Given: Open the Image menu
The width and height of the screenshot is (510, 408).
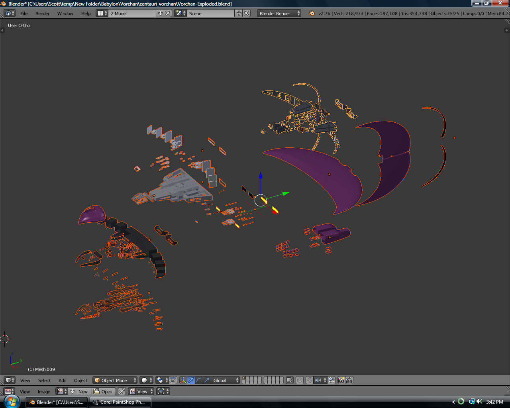Looking at the screenshot, I should 44,391.
